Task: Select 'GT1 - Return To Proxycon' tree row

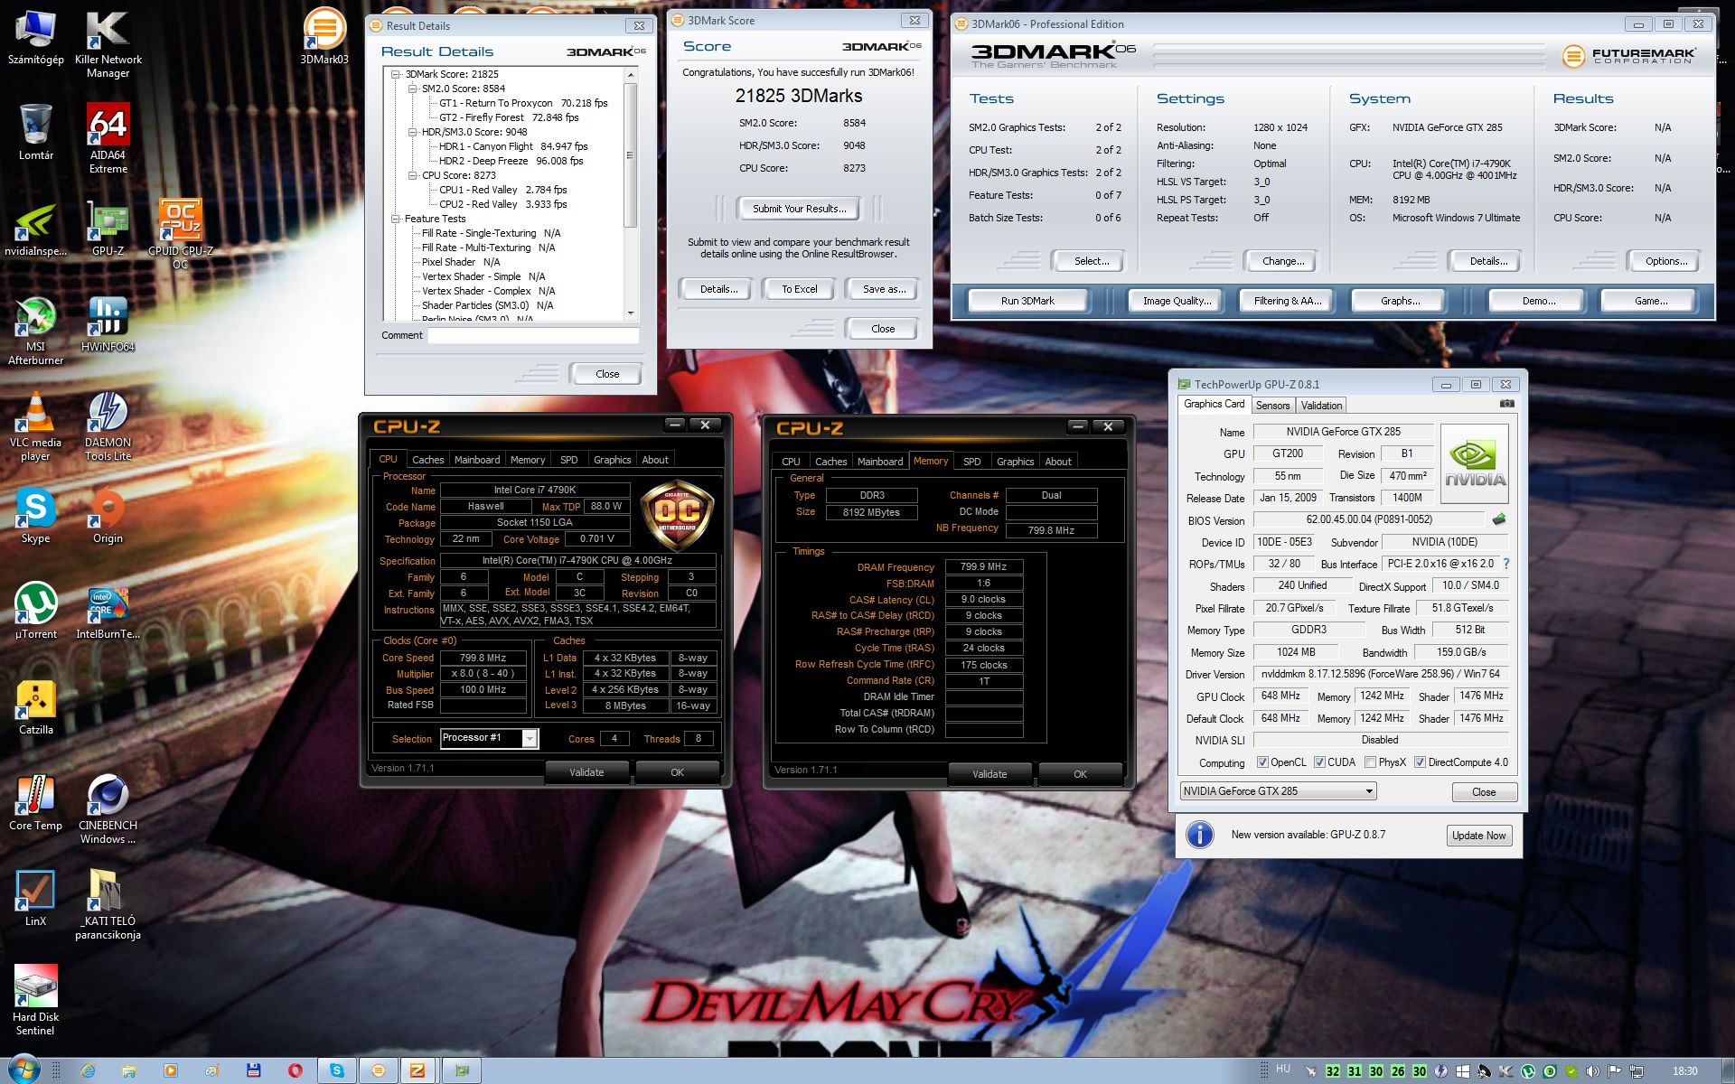Action: [x=523, y=103]
